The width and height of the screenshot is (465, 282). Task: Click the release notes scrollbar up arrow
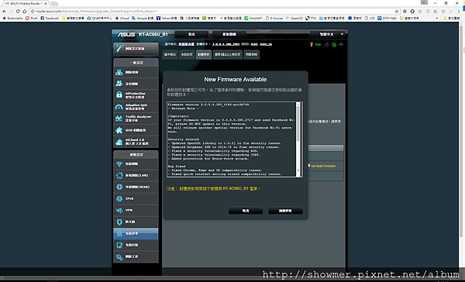click(298, 104)
